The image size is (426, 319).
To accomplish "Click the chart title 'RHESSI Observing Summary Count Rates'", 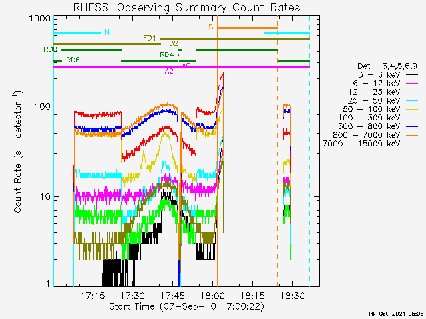I will point(186,7).
